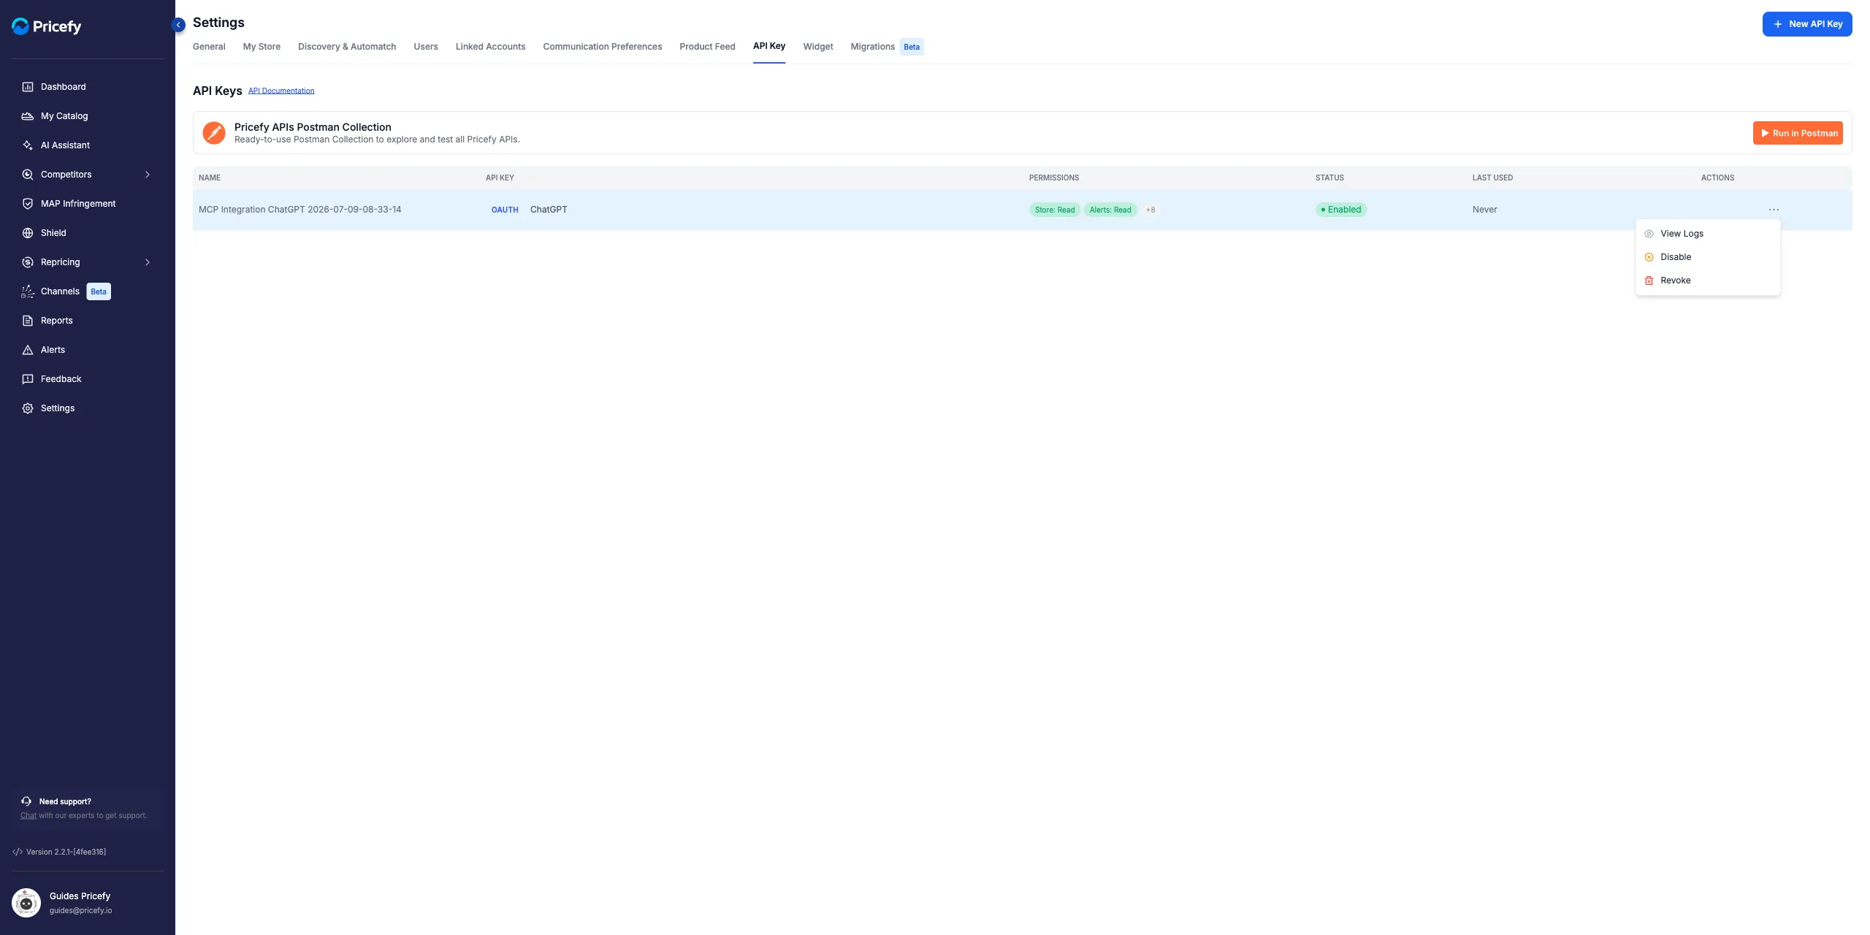This screenshot has width=1870, height=935.
Task: Click the Competitors magnifier icon
Action: (28, 175)
